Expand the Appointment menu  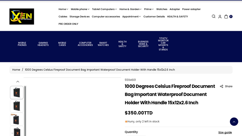pos(132,17)
